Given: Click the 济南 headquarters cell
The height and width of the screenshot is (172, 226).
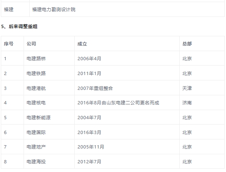Looking at the screenshot, I should coord(187,103).
